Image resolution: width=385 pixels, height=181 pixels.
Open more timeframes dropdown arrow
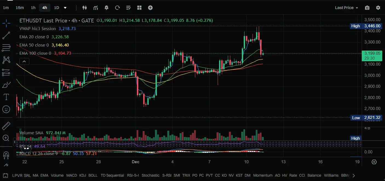(65, 8)
